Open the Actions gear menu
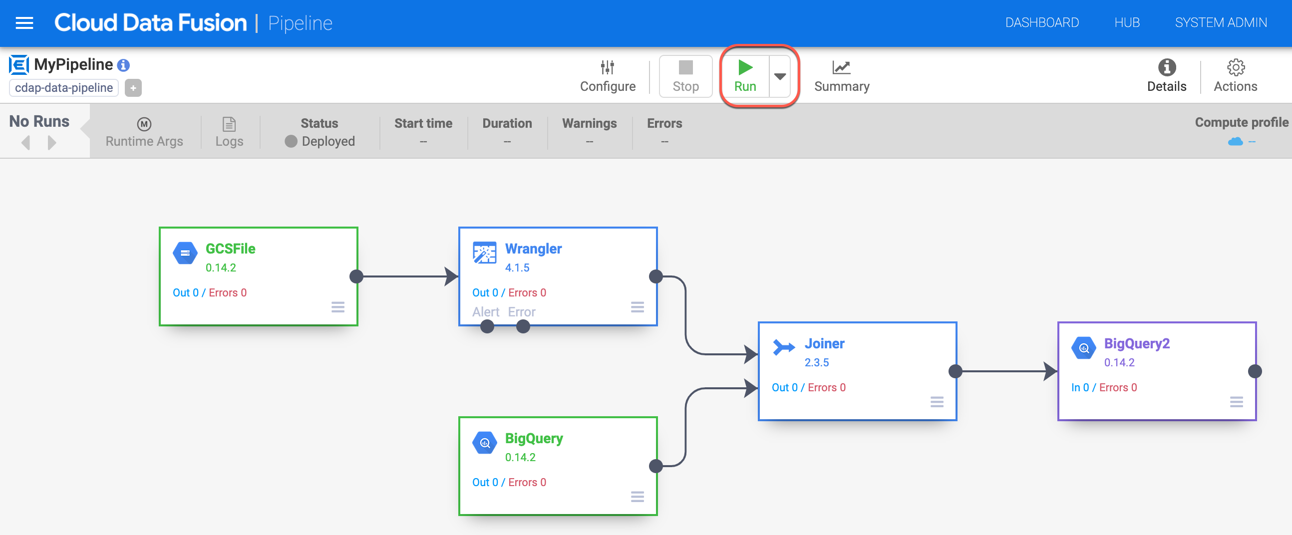The width and height of the screenshot is (1292, 535). 1235,68
